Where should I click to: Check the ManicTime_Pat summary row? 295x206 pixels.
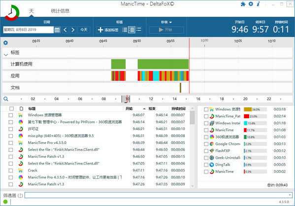206,116
